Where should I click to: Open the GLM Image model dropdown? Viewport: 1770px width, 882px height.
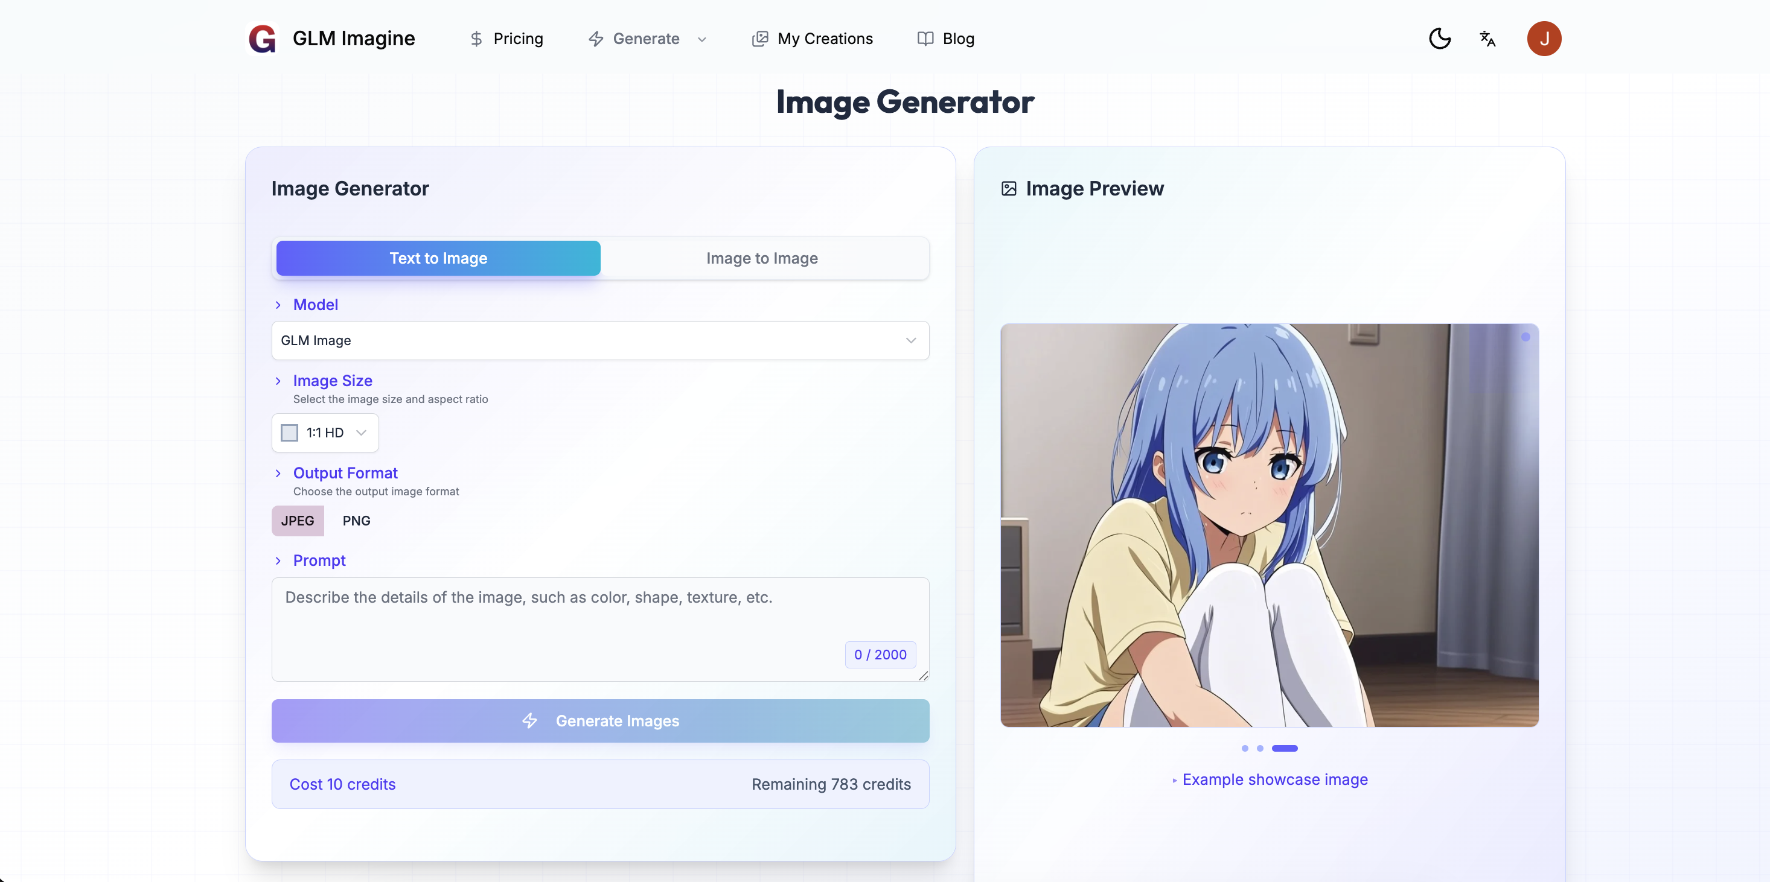pyautogui.click(x=600, y=340)
